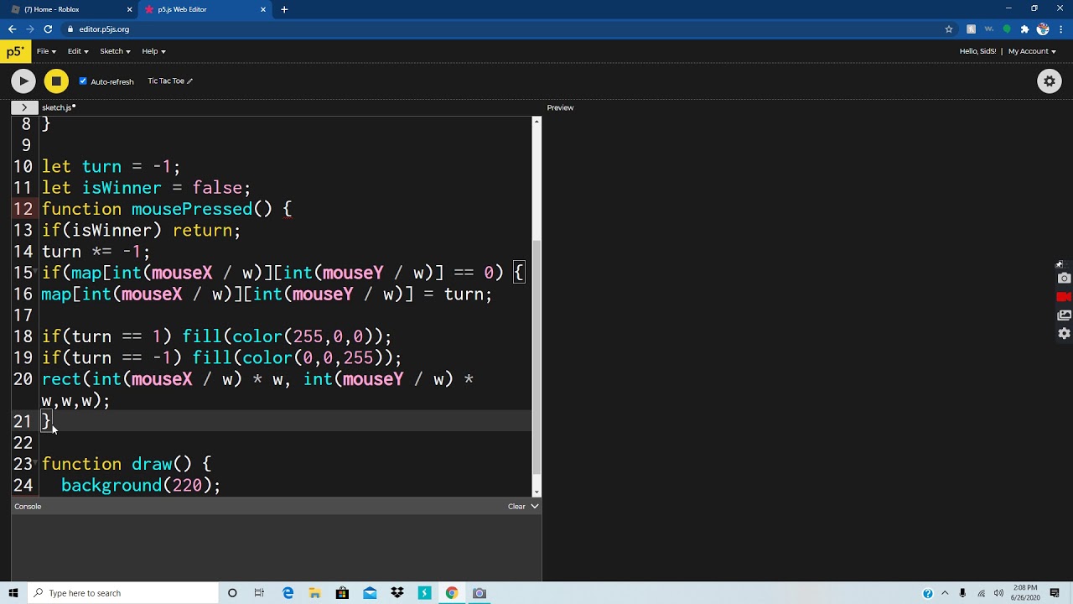1073x604 pixels.
Task: Click the p5* logo
Action: 14,51
